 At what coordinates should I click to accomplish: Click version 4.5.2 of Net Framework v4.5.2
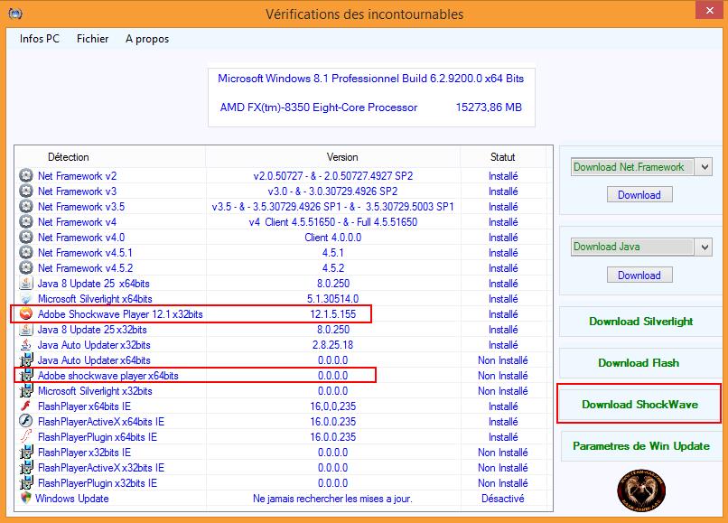click(333, 268)
